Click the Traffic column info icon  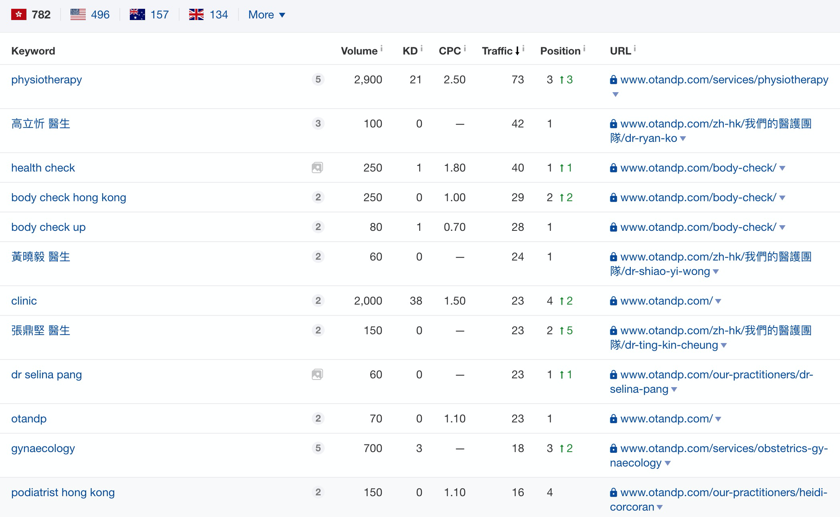pyautogui.click(x=523, y=48)
